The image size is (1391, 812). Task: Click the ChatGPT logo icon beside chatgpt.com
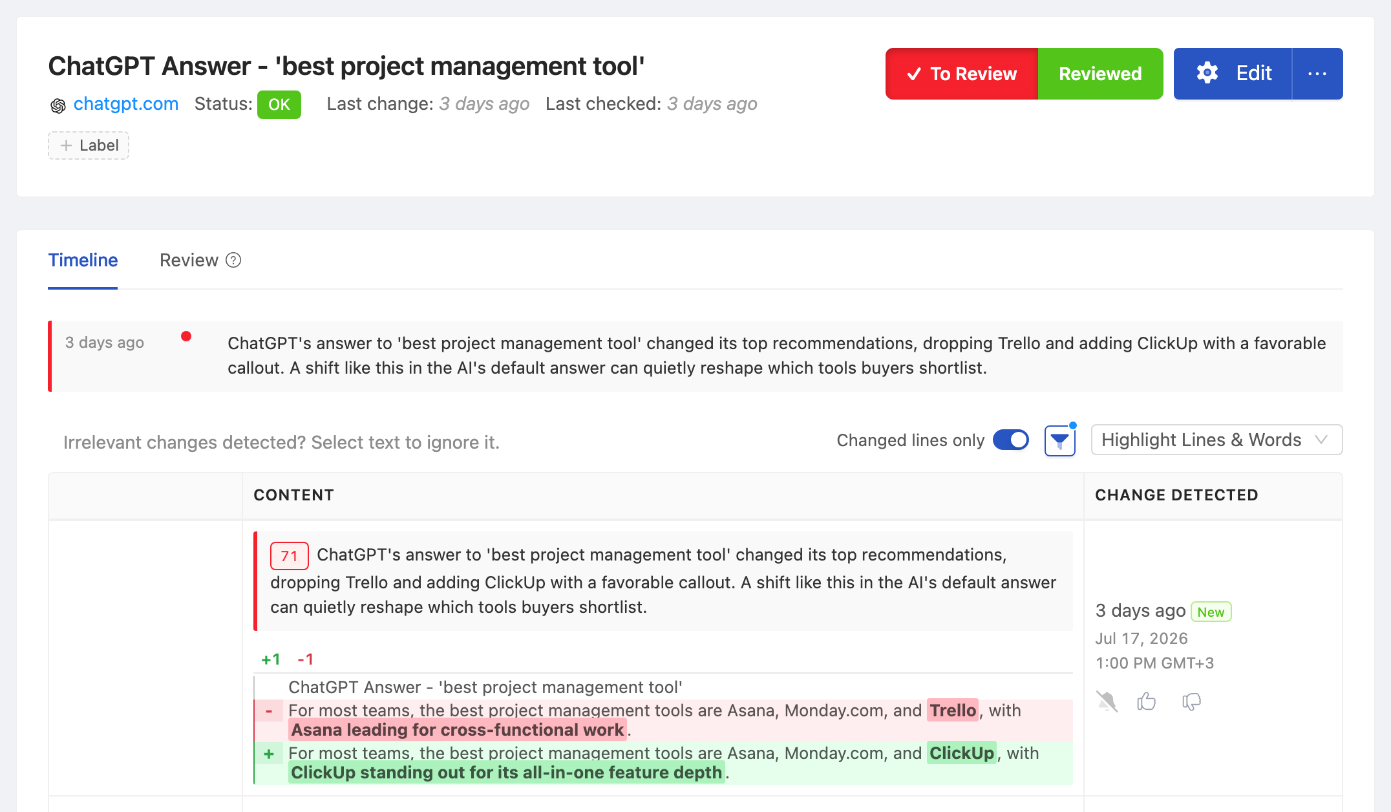58,105
